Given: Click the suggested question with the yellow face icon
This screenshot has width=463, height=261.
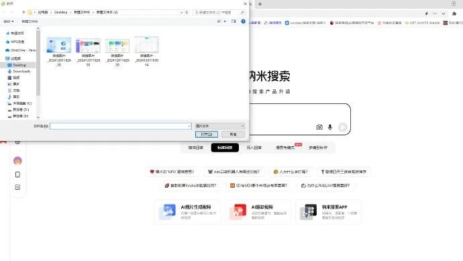Looking at the screenshot, I should click(x=291, y=172).
